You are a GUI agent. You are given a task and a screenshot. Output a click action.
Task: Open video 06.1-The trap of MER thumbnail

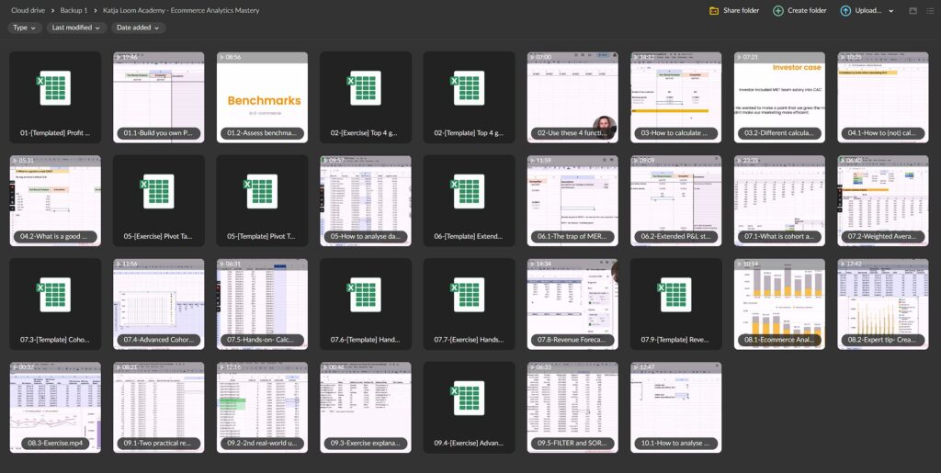tap(573, 201)
